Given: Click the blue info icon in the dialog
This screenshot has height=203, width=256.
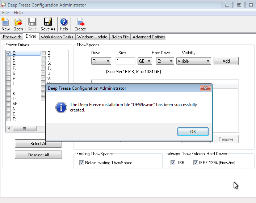Looking at the screenshot, I should pyautogui.click(x=61, y=107).
